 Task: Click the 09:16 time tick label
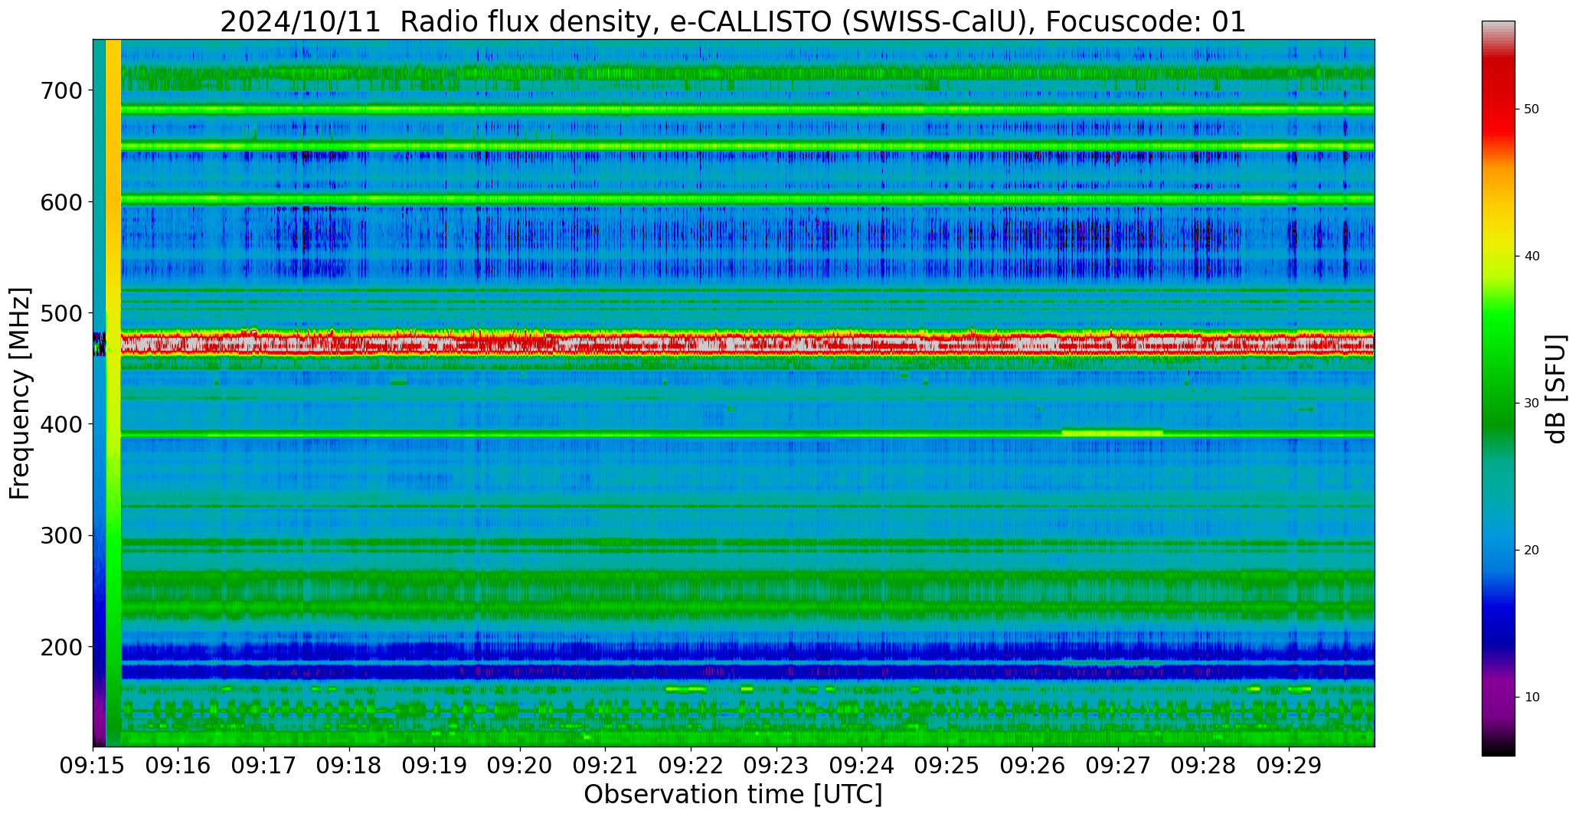(178, 766)
